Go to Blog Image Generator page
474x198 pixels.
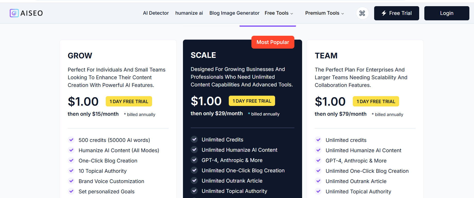coord(234,13)
